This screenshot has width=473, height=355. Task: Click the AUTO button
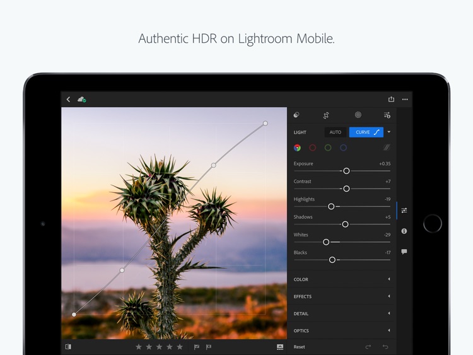[x=335, y=132]
